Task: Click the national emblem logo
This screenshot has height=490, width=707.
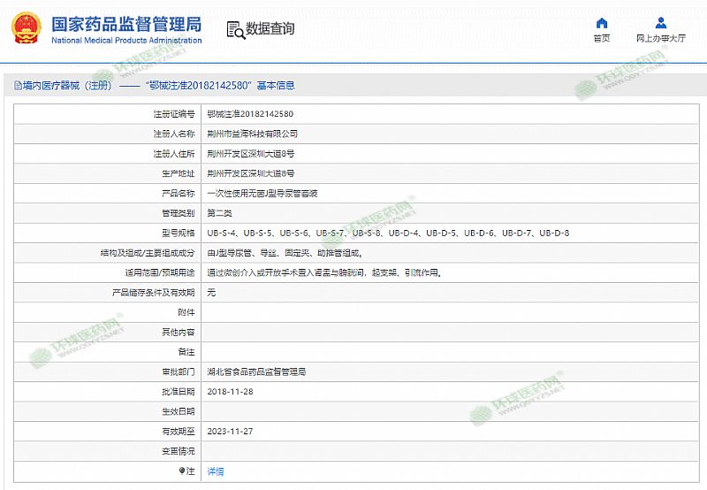Action: tap(27, 29)
